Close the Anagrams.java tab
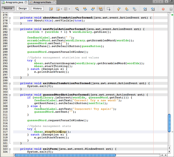This screenshot has height=157, width=174. click(26, 2)
